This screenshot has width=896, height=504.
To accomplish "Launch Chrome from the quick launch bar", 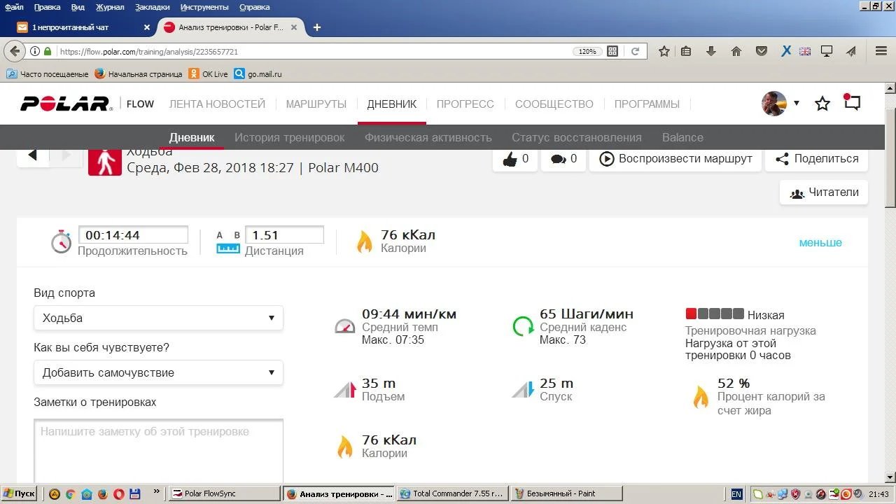I will click(70, 493).
